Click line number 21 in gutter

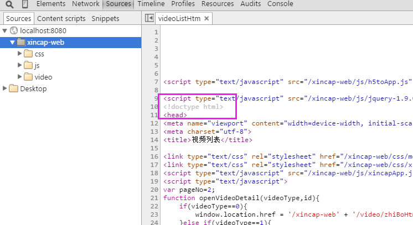(154, 198)
